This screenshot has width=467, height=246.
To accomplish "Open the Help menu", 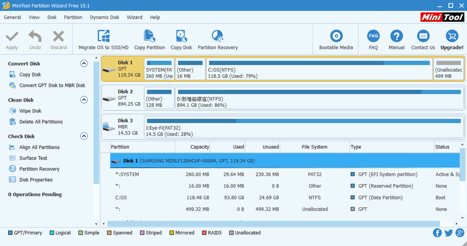I will (155, 17).
